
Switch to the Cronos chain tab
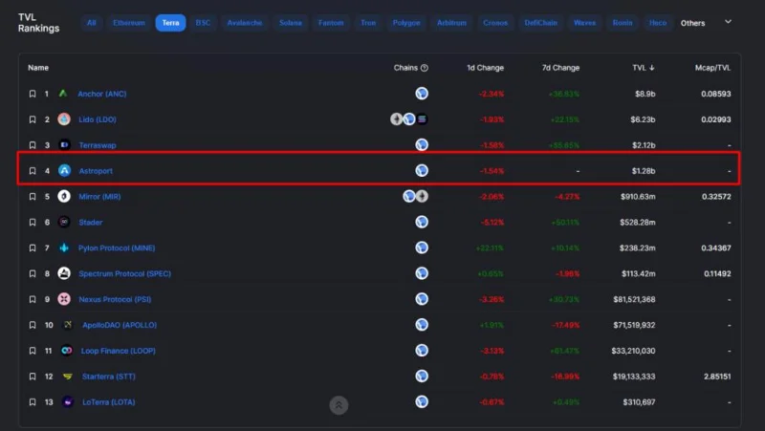[495, 23]
